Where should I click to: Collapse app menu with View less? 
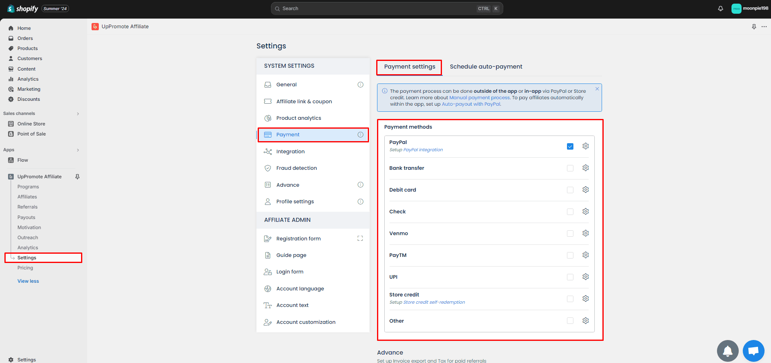coord(28,281)
